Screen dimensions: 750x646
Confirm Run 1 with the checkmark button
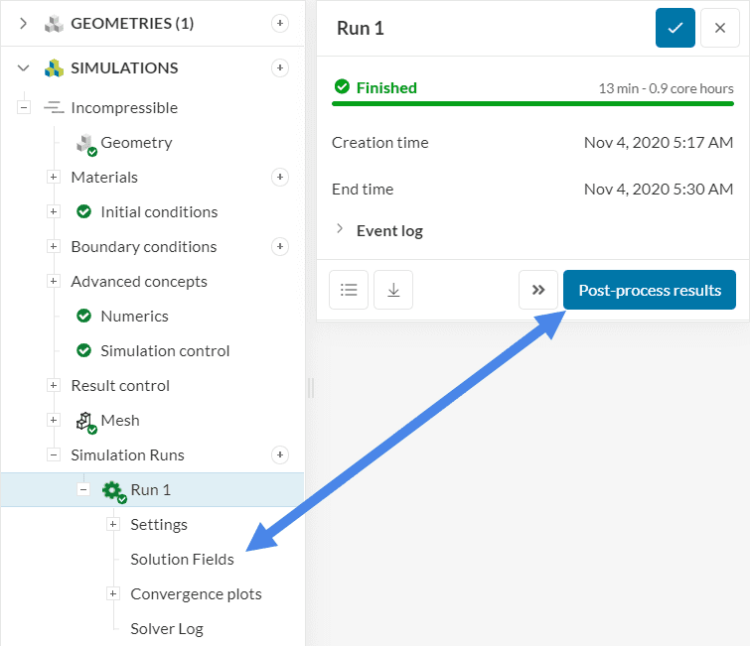click(675, 28)
